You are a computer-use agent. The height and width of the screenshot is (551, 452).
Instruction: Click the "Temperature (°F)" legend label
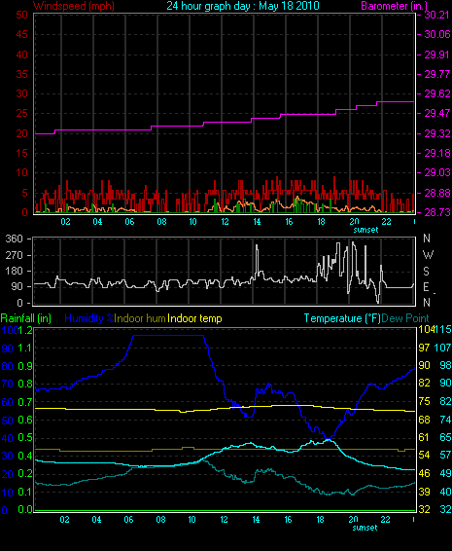click(x=342, y=318)
